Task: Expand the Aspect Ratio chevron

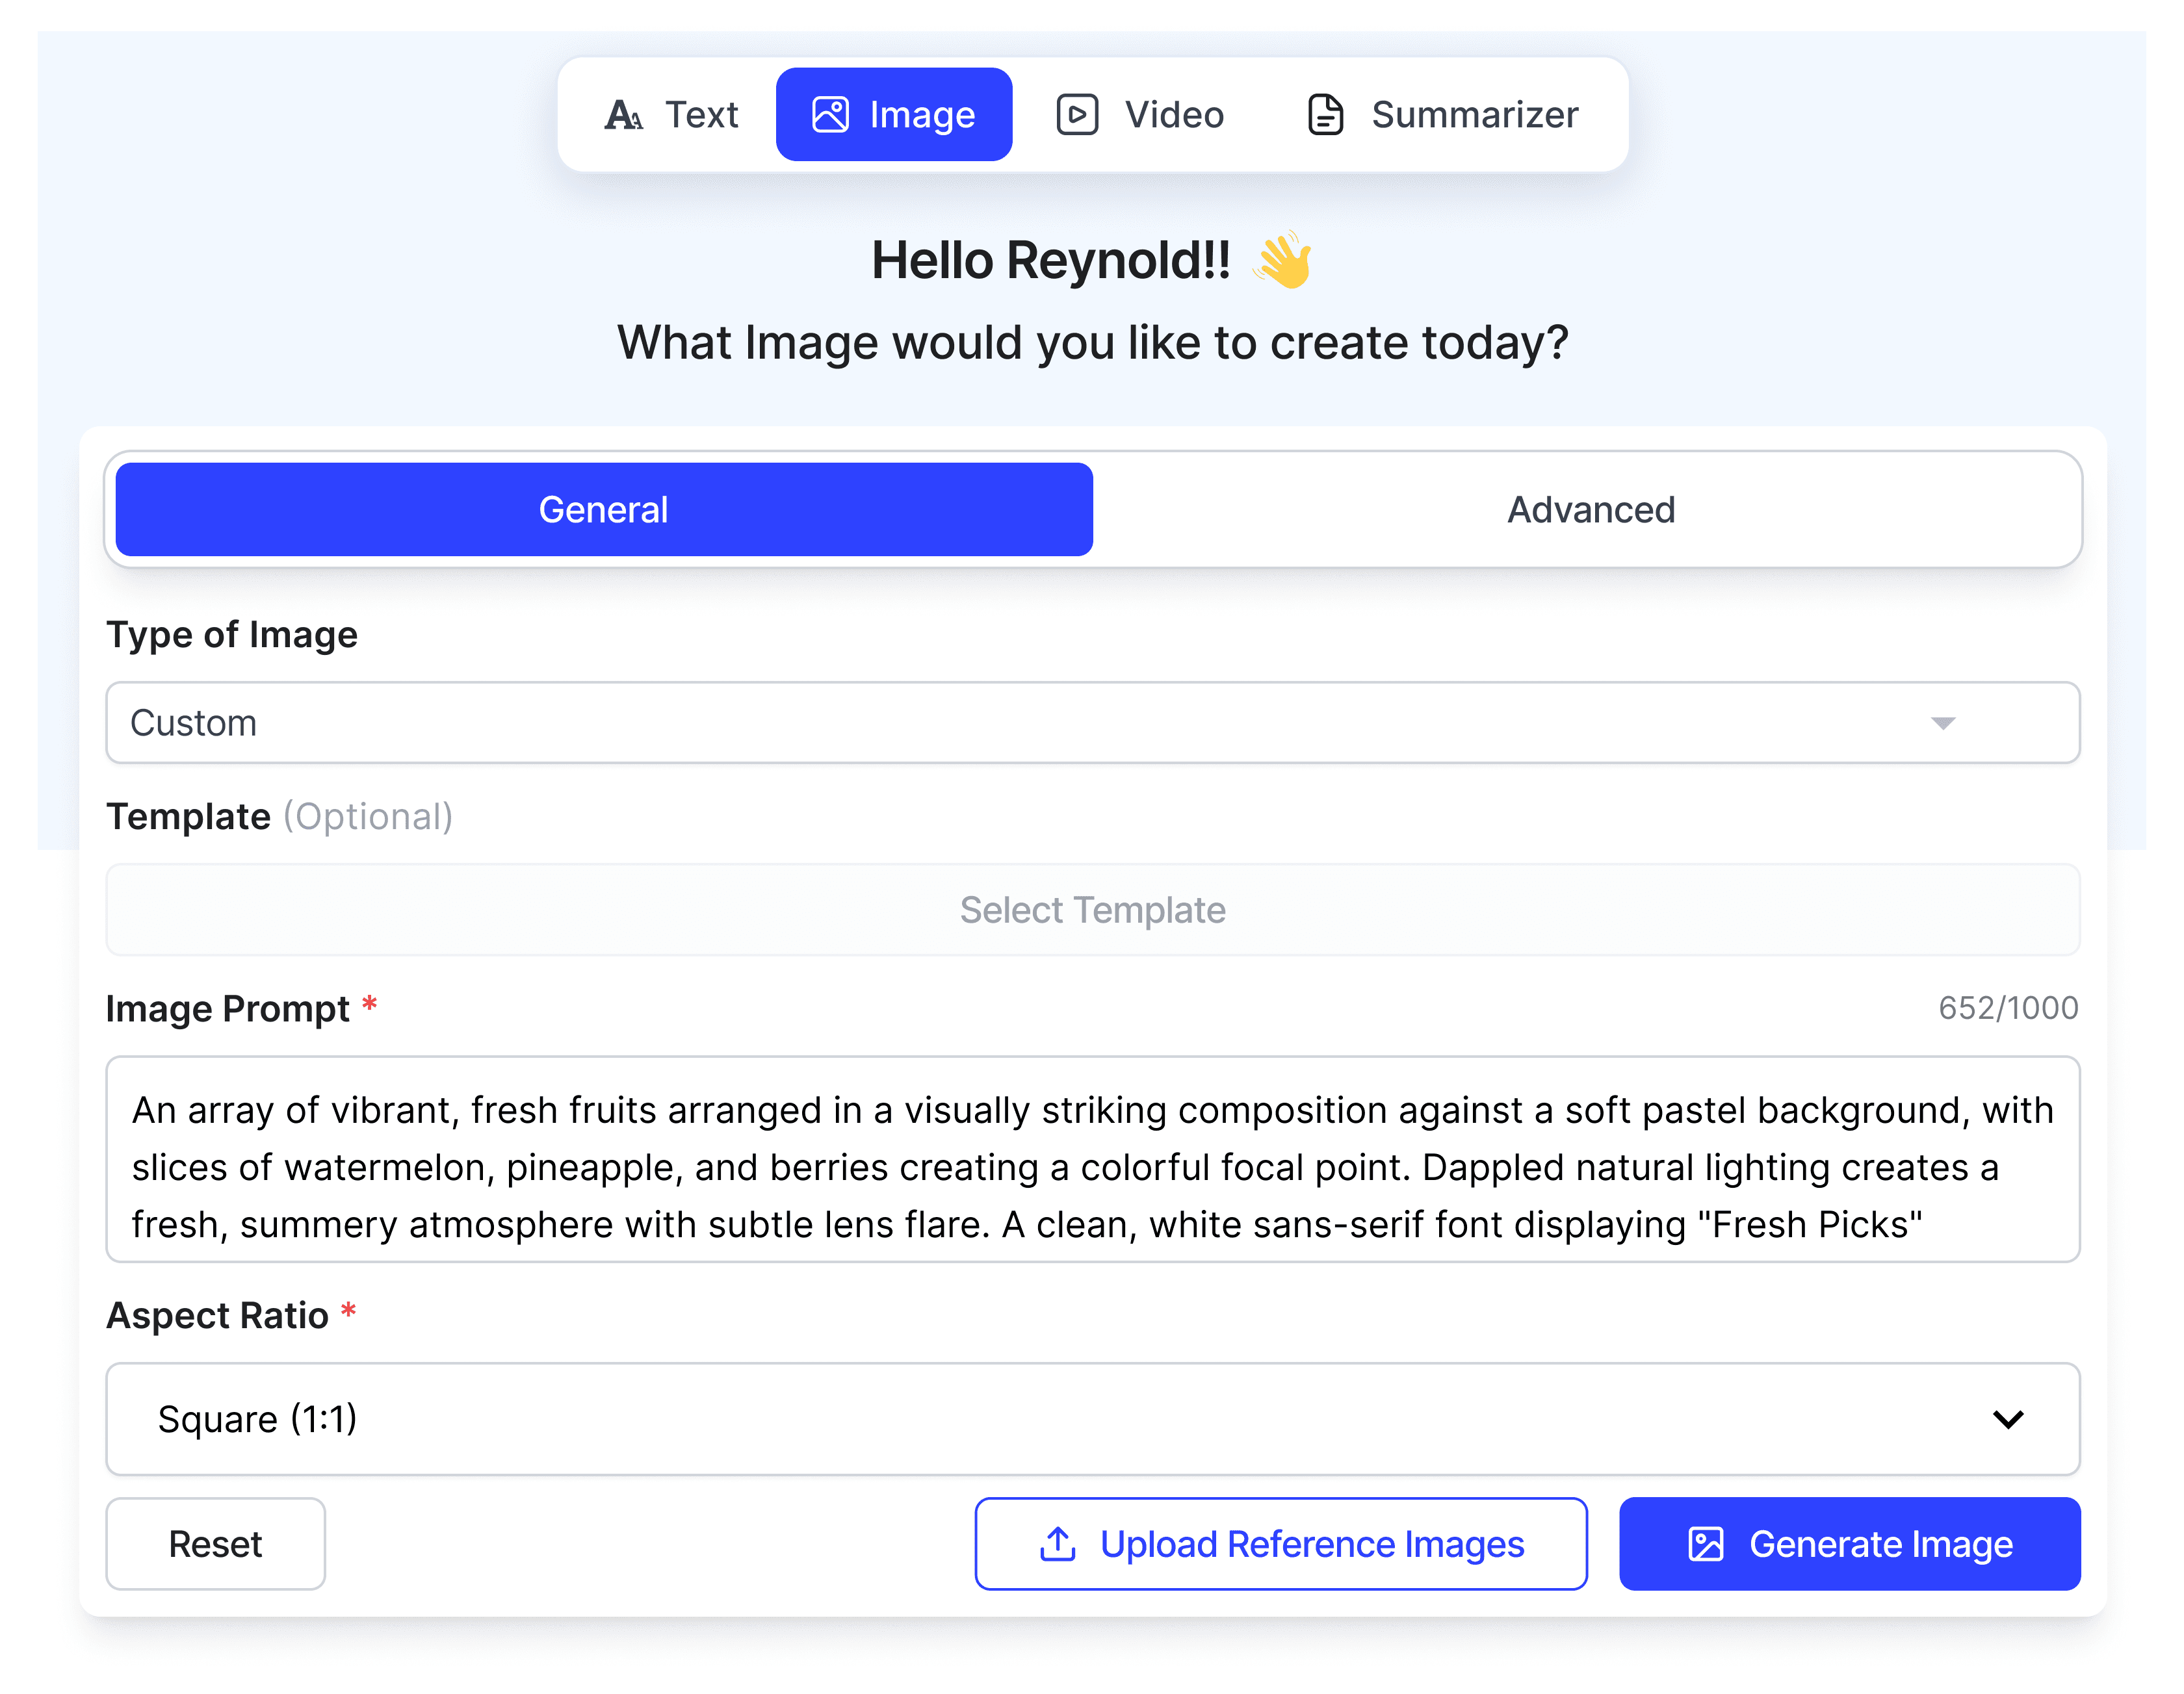Action: (x=2007, y=1418)
